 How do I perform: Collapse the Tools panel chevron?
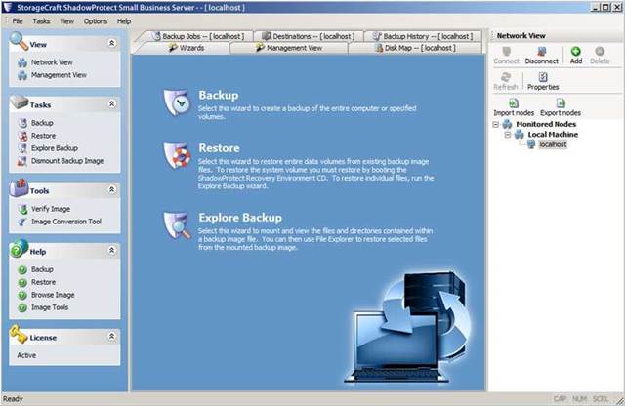(112, 189)
